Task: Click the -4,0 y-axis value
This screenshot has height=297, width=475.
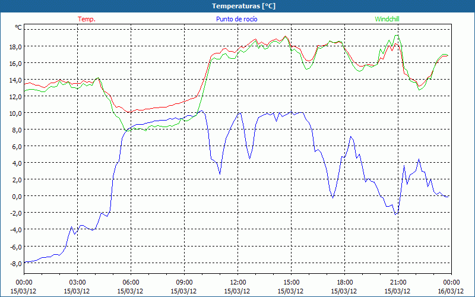Action: [x=15, y=230]
